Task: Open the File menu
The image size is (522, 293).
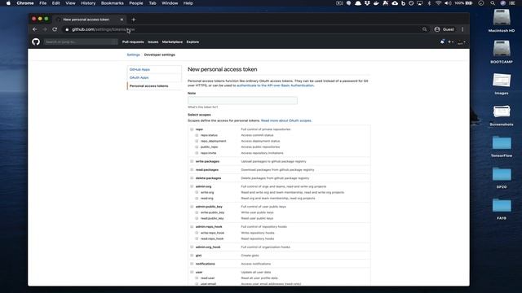Action: click(43, 3)
